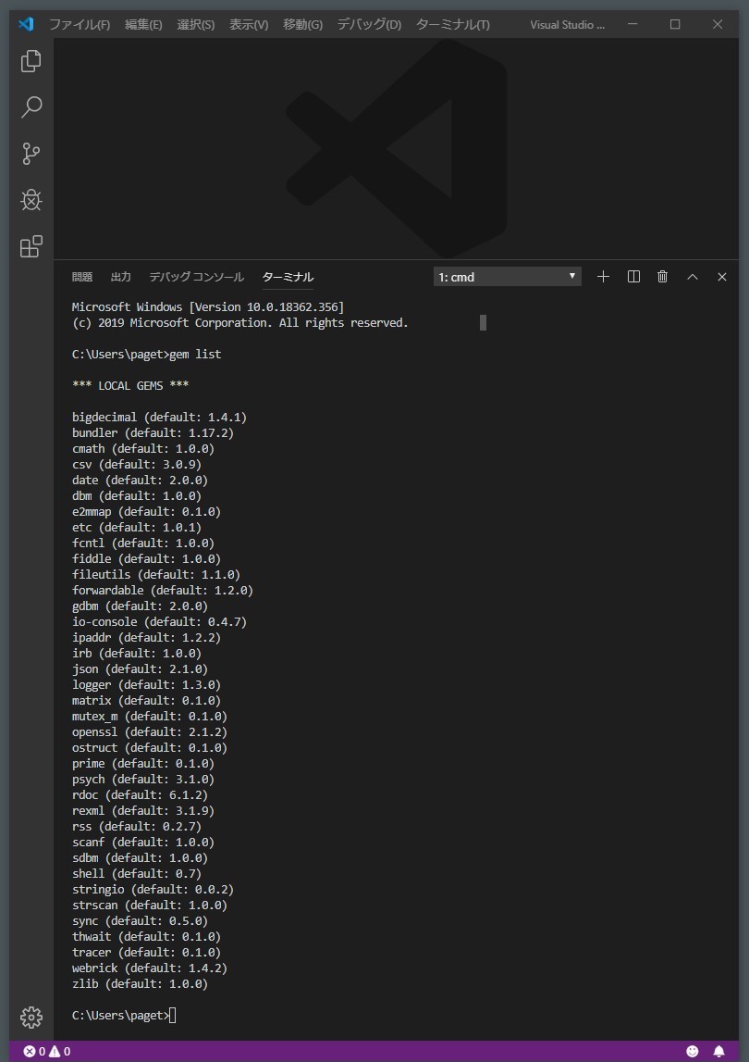Minimize the Visual Studio Code window
The width and height of the screenshot is (749, 1062).
pos(632,24)
